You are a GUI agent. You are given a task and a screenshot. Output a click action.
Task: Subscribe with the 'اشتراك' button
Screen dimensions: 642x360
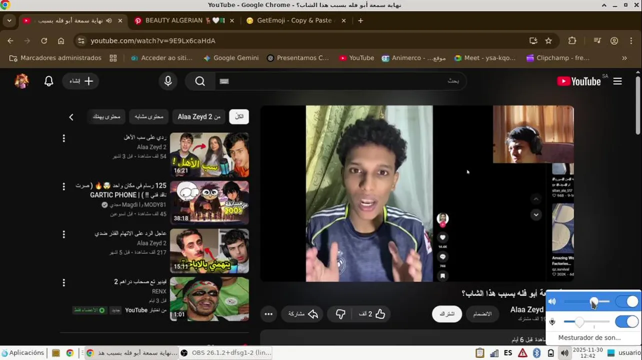447,314
